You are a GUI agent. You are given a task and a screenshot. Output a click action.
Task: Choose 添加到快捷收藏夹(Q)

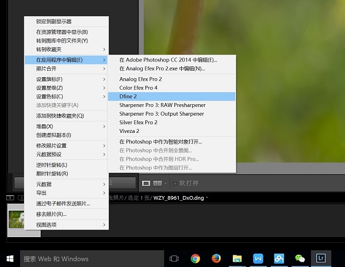pyautogui.click(x=66, y=116)
